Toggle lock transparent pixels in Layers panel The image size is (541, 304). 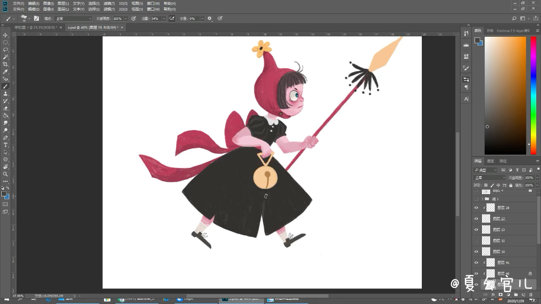coord(486,185)
